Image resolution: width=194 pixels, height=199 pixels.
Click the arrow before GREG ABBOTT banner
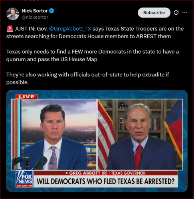coord(67,173)
